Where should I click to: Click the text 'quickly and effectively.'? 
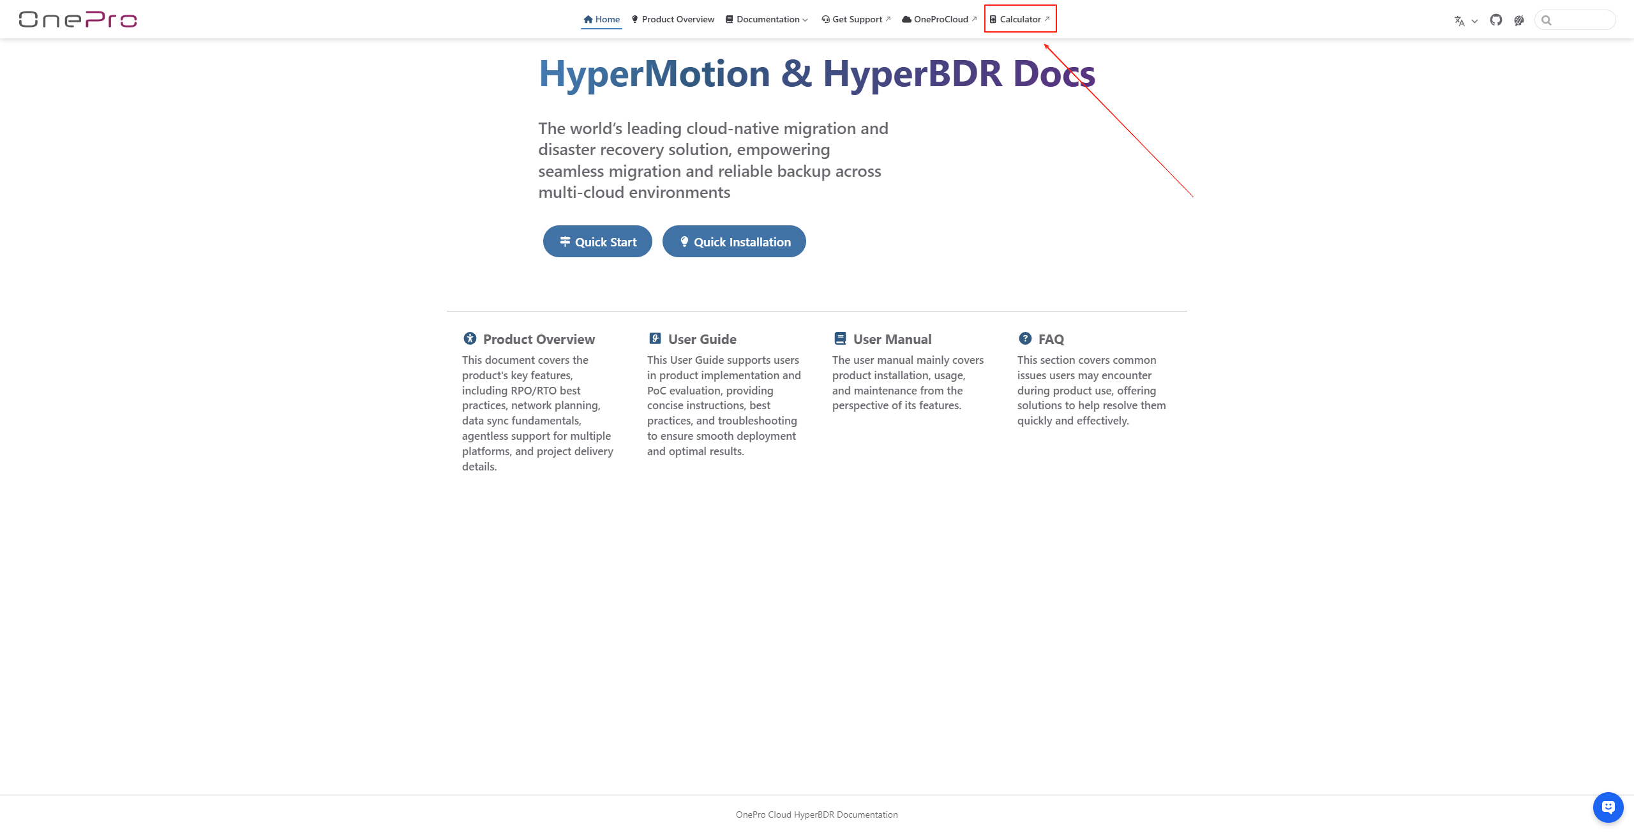(x=1073, y=421)
